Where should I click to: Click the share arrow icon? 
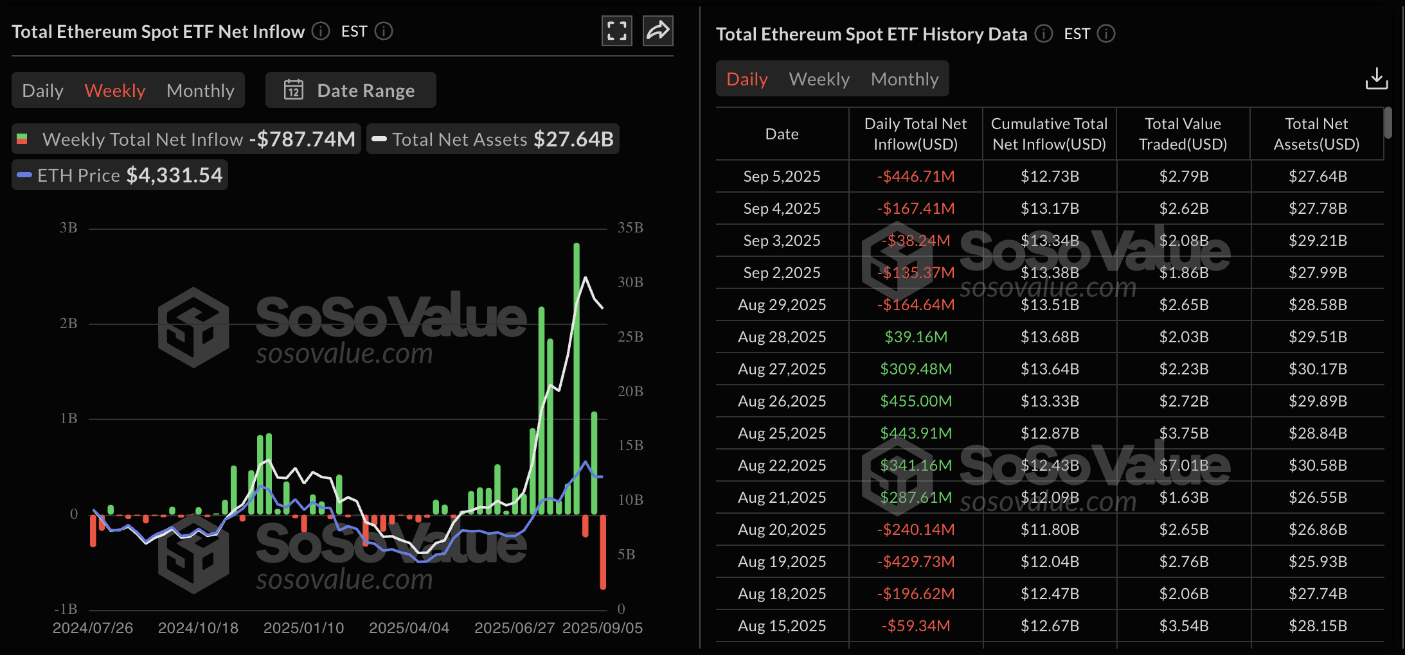coord(658,31)
